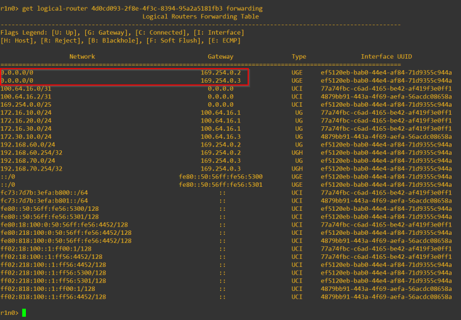The width and height of the screenshot is (461, 320).
Task: Click the 'Gateway' column header
Action: pyautogui.click(x=220, y=57)
